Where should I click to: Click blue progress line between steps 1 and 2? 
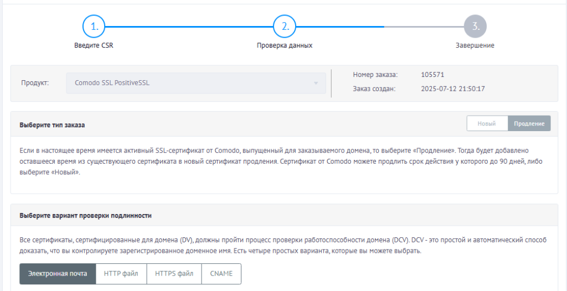[189, 26]
